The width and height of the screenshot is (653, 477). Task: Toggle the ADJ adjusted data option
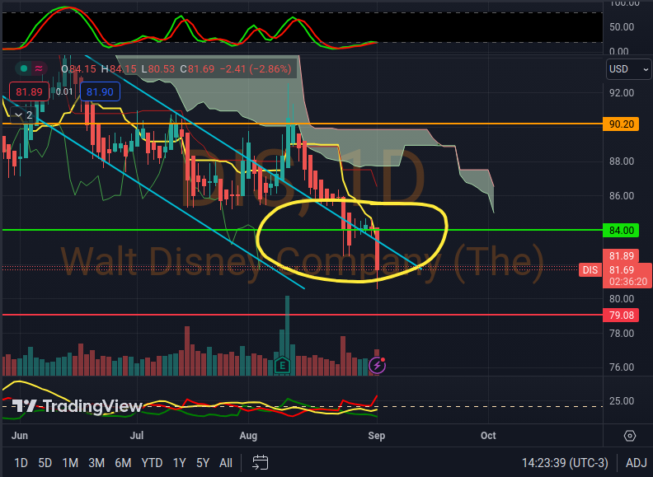point(636,463)
